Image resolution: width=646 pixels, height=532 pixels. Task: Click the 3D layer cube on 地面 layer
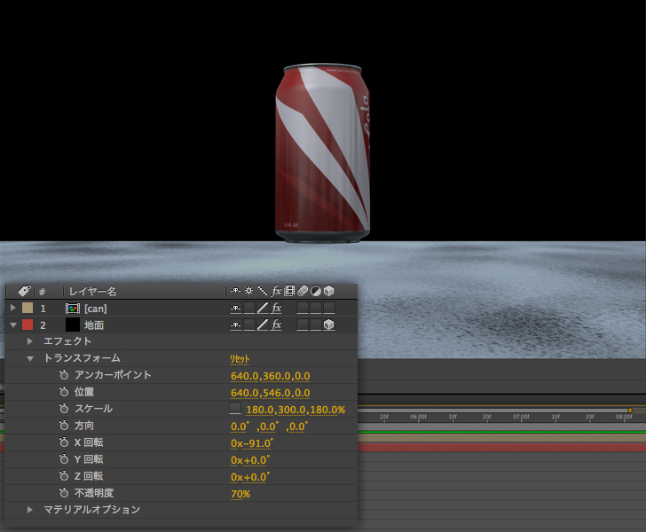point(328,325)
